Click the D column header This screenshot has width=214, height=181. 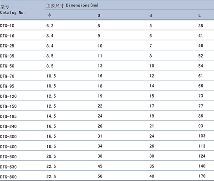pos(99,16)
